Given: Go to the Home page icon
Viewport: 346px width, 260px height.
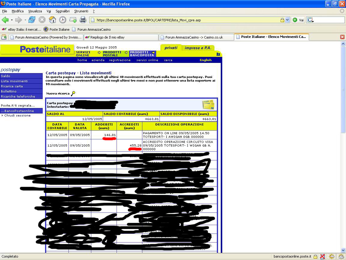Looking at the screenshot, I should pyautogui.click(x=52, y=20).
